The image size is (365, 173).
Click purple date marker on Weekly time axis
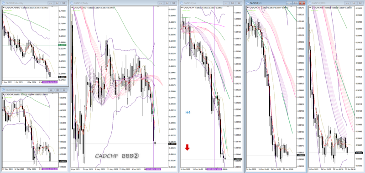click(50, 169)
